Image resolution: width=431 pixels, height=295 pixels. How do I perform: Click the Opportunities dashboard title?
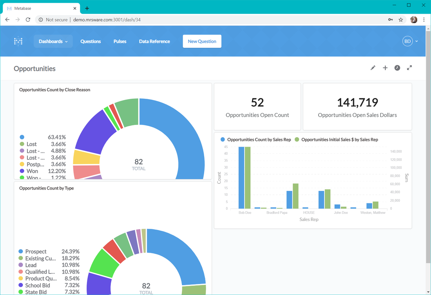[34, 69]
